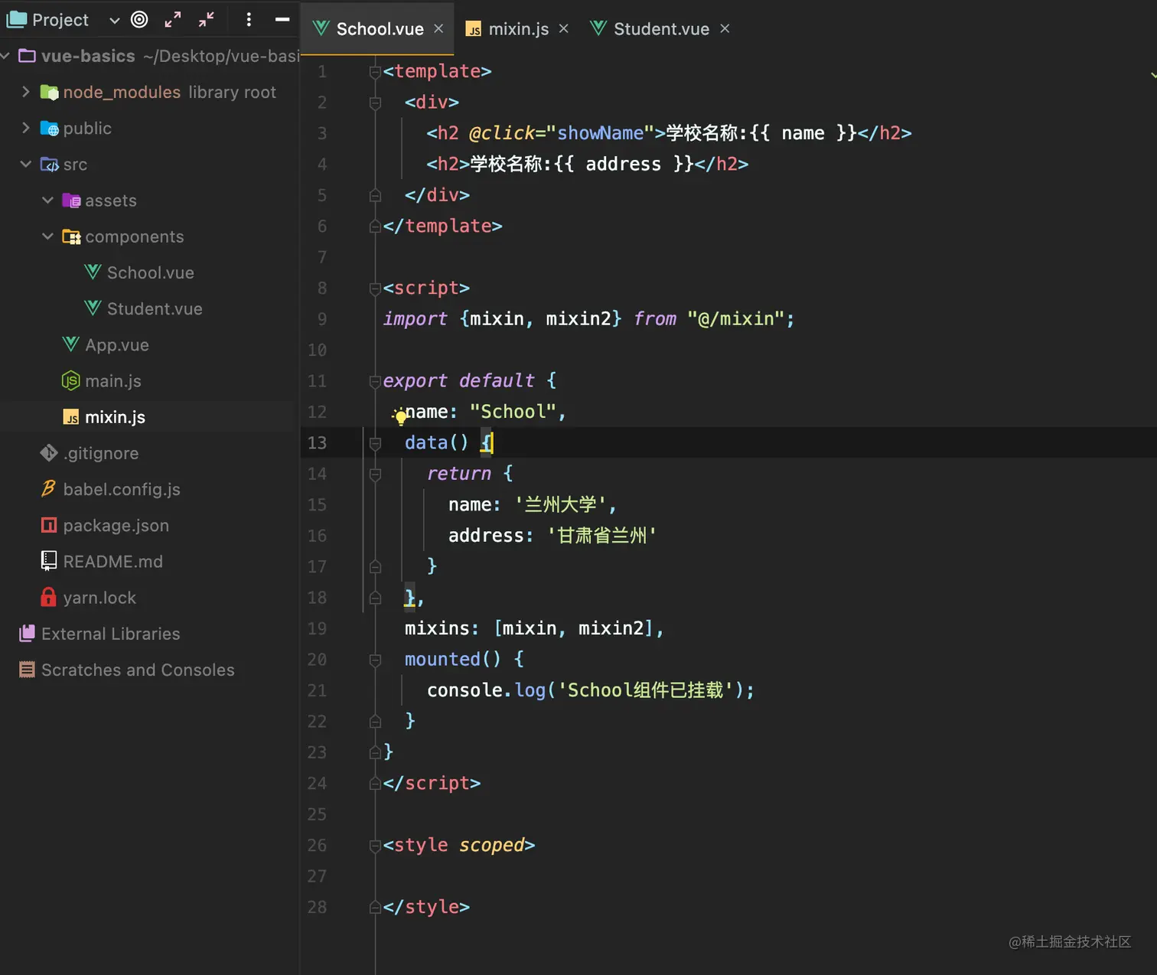Fold the export default block on line 11

[375, 381]
